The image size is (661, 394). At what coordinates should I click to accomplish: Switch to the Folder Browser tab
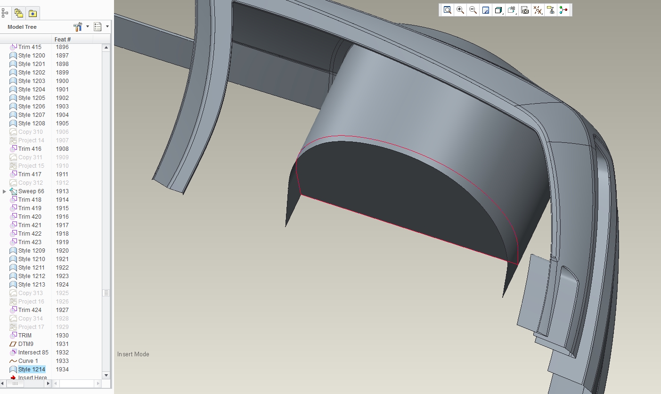point(18,13)
